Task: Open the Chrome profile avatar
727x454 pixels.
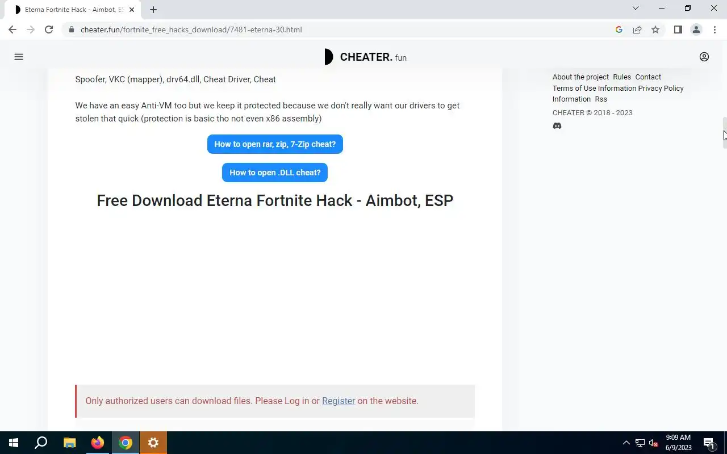Action: [696, 30]
